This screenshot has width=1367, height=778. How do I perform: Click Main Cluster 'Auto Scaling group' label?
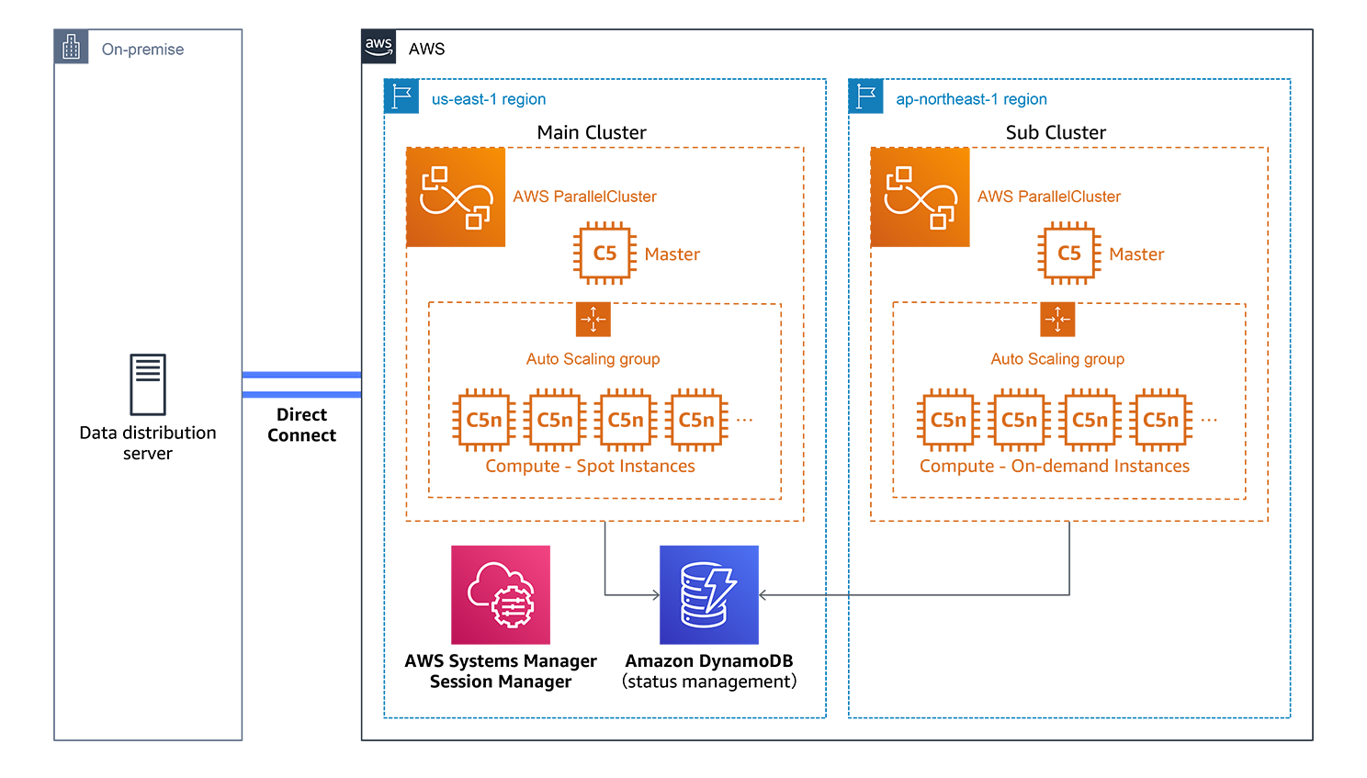tap(593, 359)
